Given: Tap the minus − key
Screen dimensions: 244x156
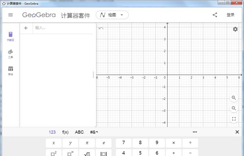Looking at the screenshot, I should point(190,153).
